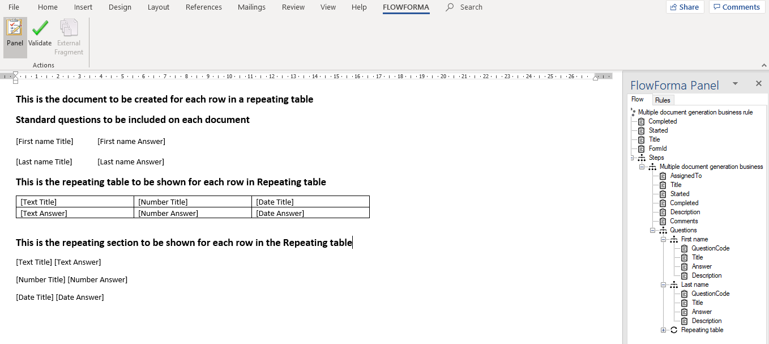The image size is (769, 344).
Task: Select Title under First name
Action: pos(697,257)
